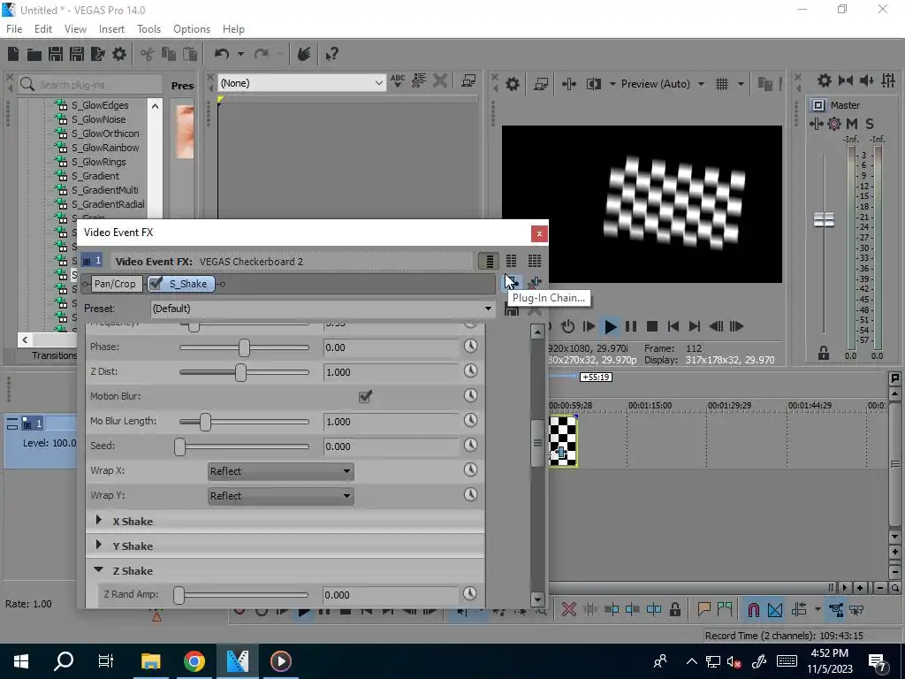This screenshot has width=905, height=679.
Task: Click the Phase animate clock icon
Action: coord(470,346)
